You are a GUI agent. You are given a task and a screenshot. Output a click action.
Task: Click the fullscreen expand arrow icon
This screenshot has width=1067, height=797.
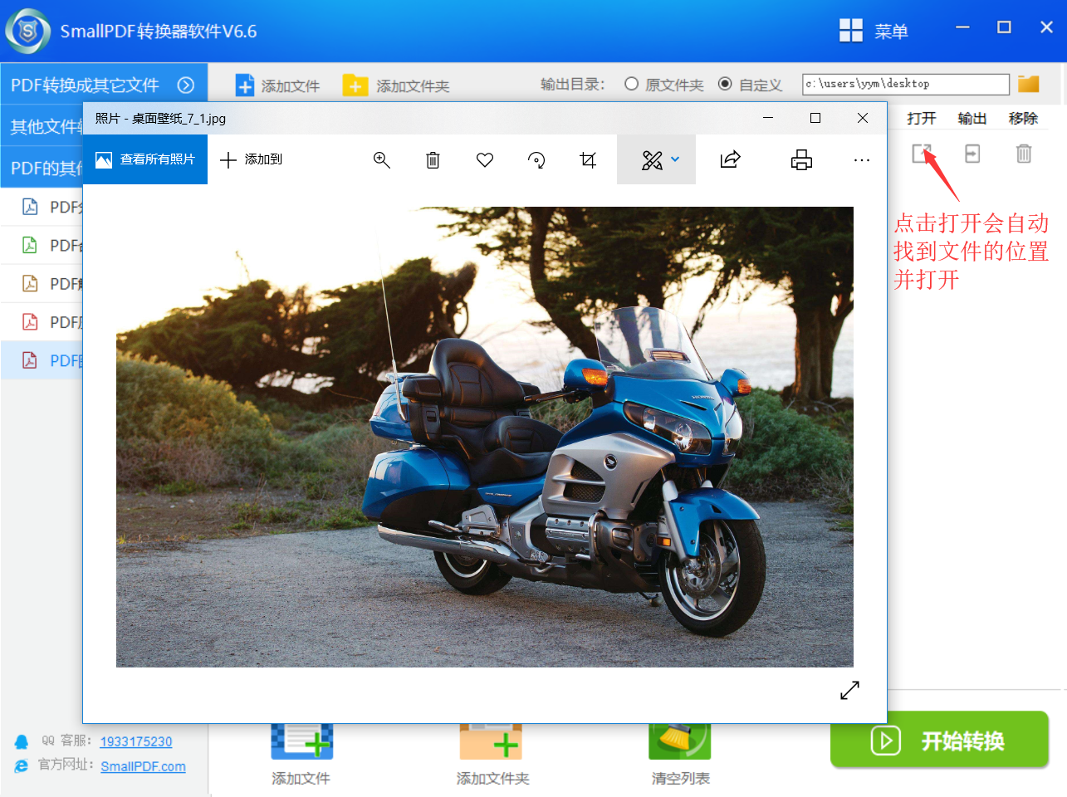pyautogui.click(x=849, y=690)
